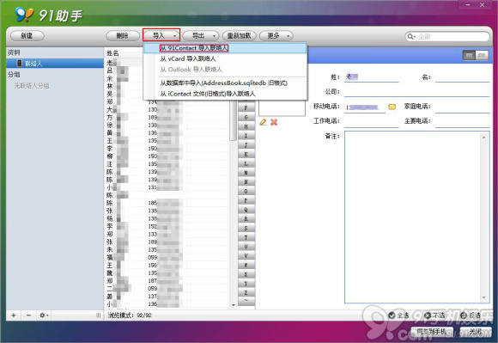Screen dimensions: 498x343
Task: Expand the 更多 more dropdown
Action: 288,36
